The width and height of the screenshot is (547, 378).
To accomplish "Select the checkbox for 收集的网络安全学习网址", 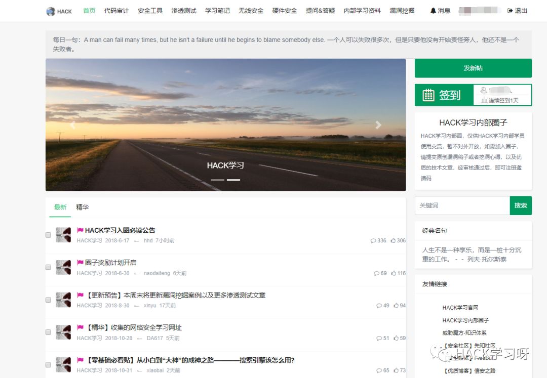I will pyautogui.click(x=48, y=332).
